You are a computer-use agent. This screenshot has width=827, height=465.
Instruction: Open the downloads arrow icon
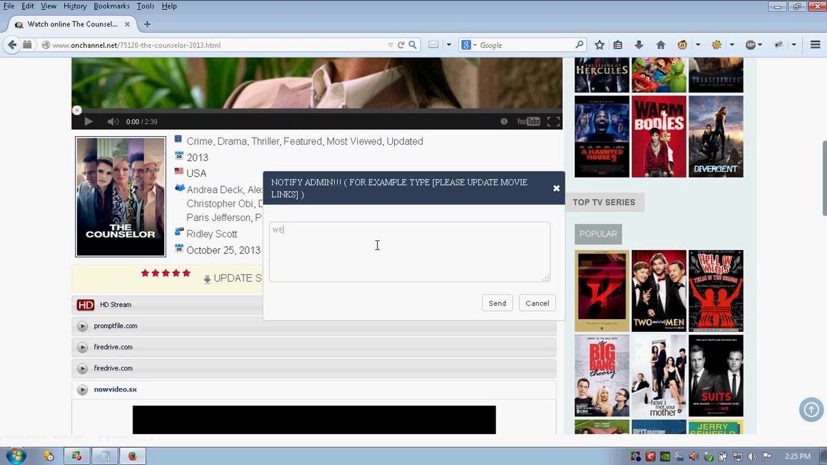pos(639,45)
